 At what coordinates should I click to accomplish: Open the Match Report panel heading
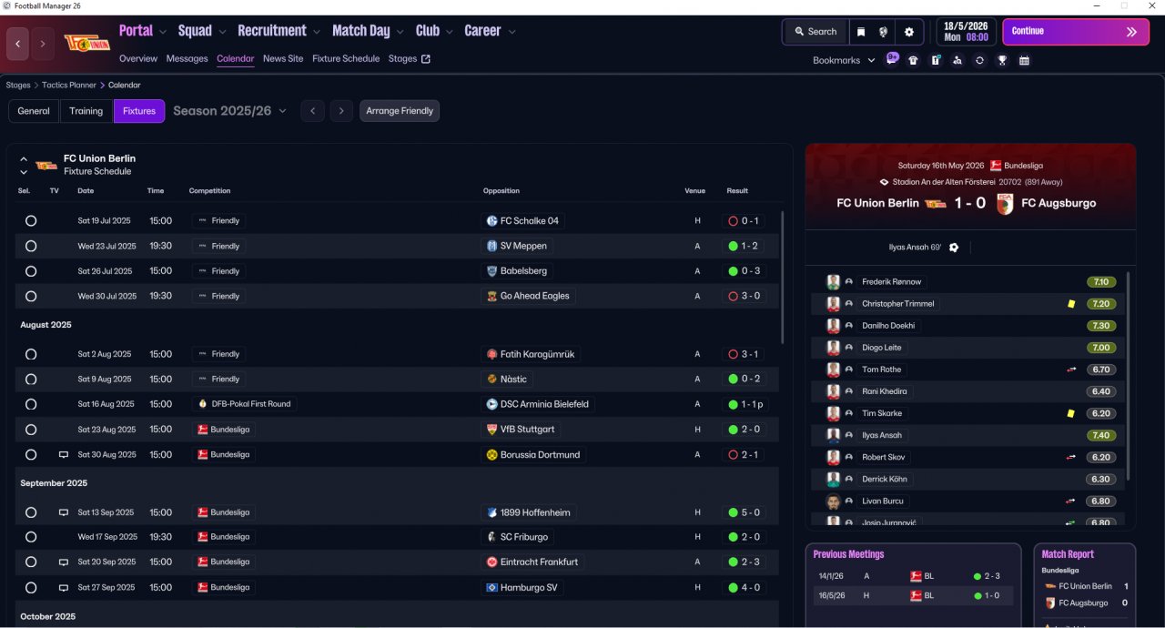pos(1068,554)
